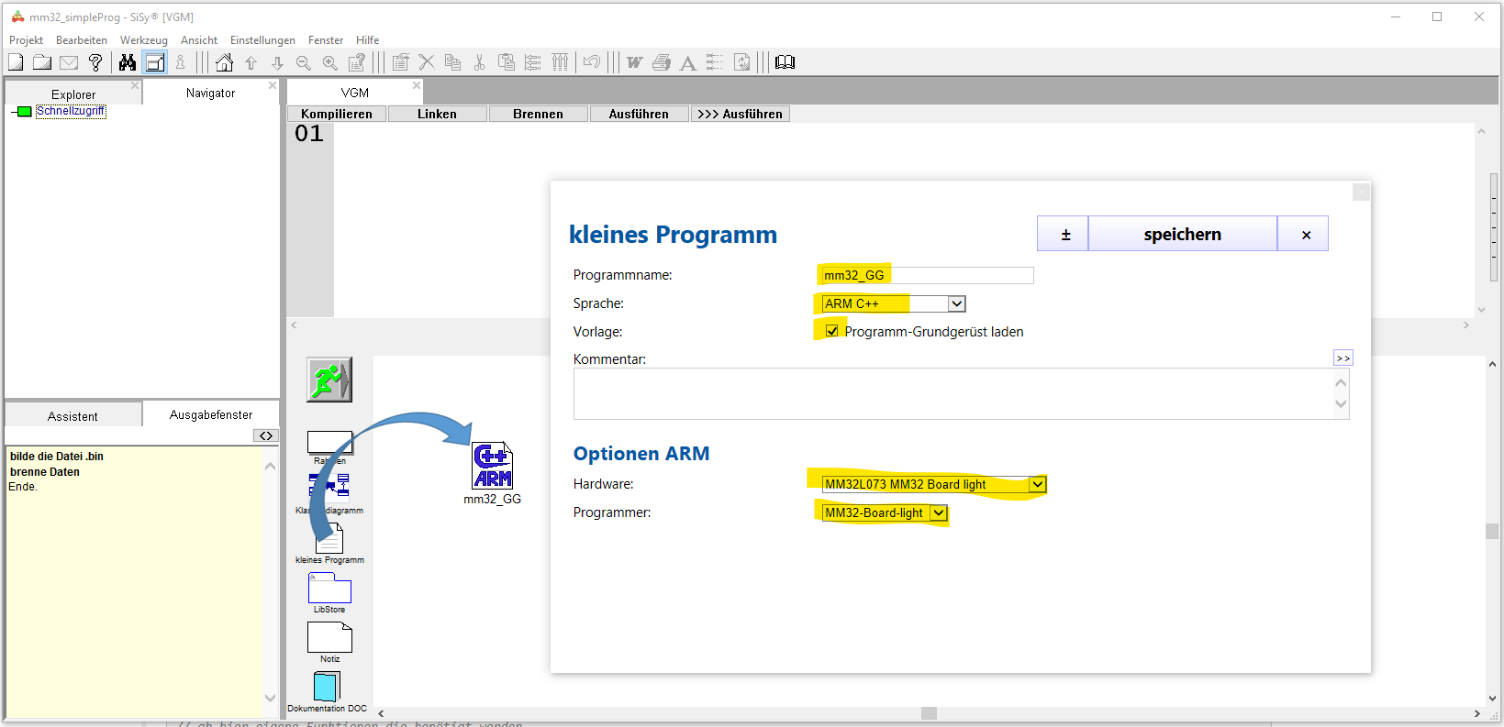Click the open book help icon

(x=785, y=62)
